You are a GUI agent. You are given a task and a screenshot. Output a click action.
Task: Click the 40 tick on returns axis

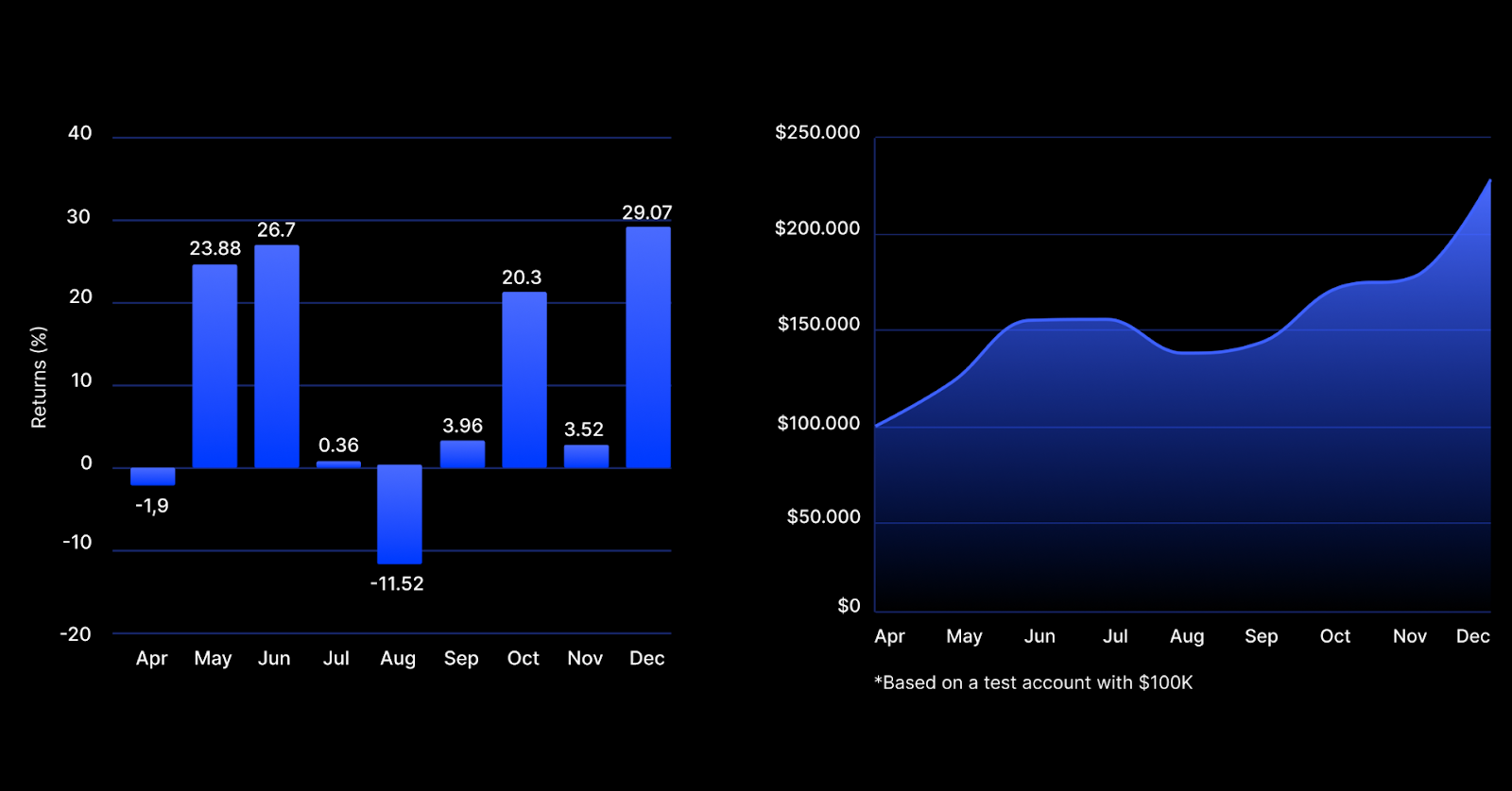pyautogui.click(x=80, y=133)
